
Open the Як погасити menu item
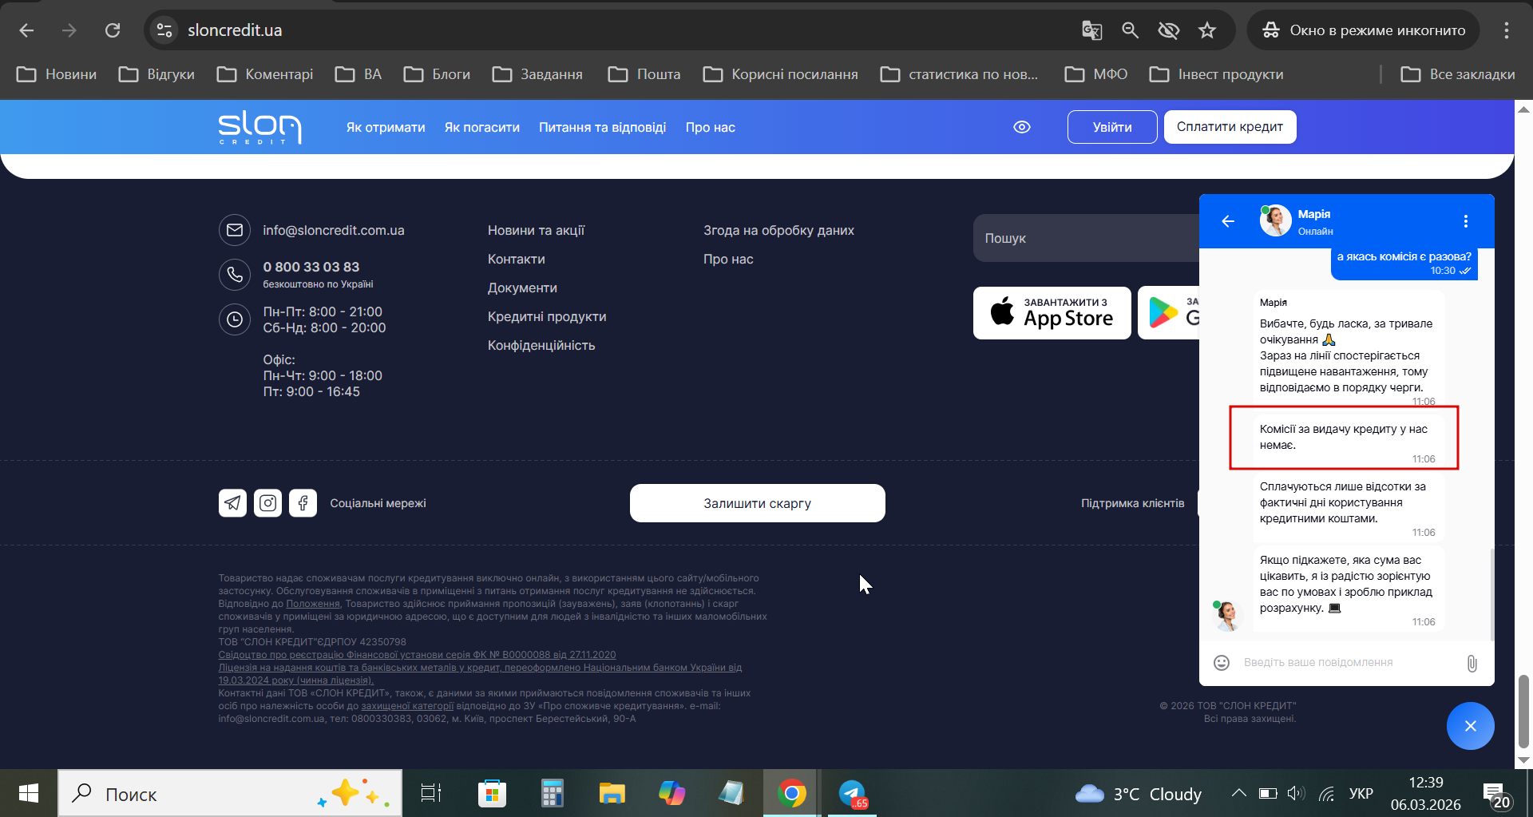tap(482, 127)
